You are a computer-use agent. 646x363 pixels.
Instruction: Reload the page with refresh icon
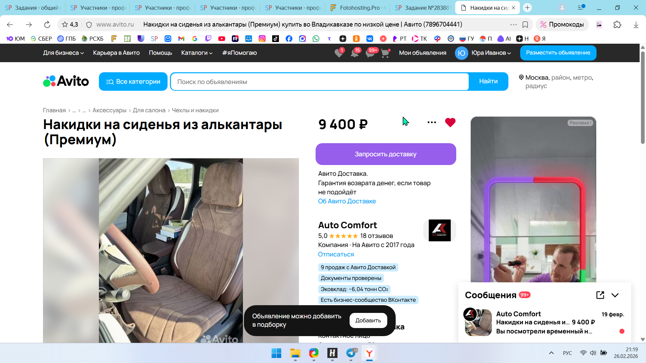pyautogui.click(x=47, y=25)
